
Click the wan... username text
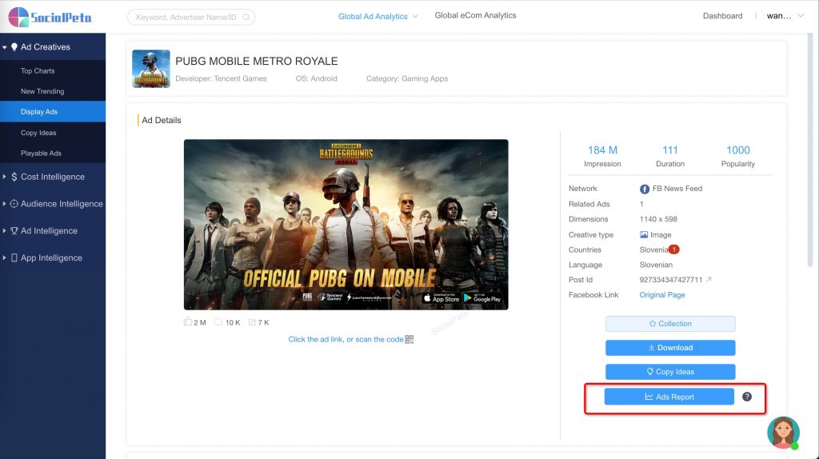[779, 16]
